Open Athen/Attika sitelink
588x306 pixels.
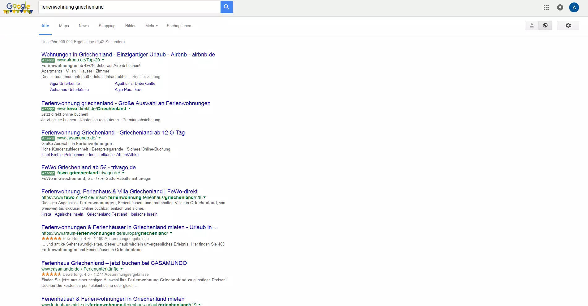[x=127, y=155]
